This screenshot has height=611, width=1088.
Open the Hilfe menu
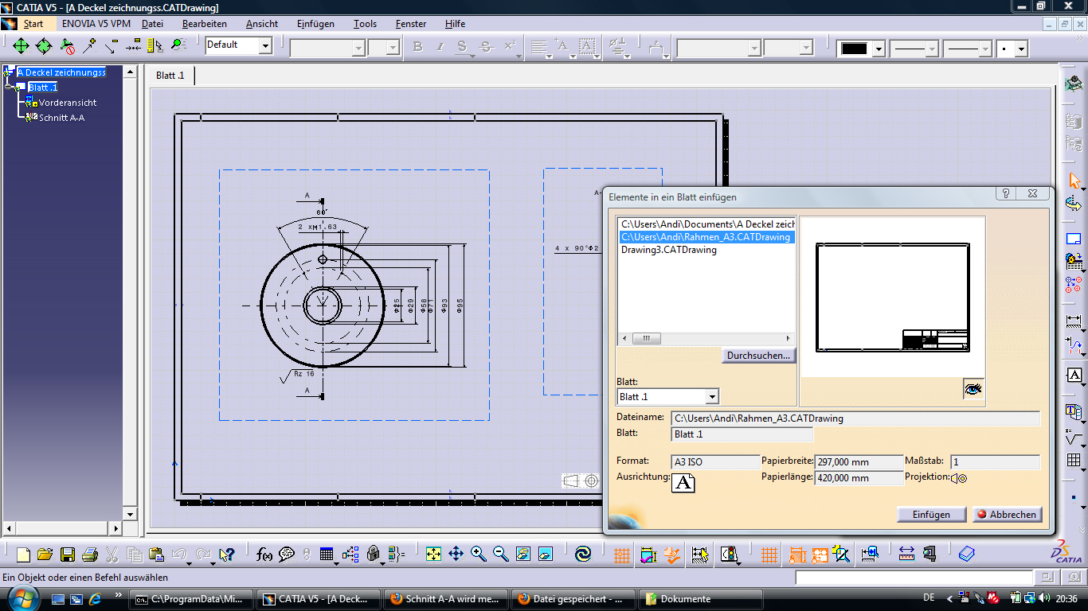click(x=455, y=24)
